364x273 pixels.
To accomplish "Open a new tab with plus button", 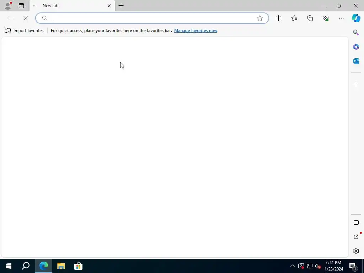I will click(x=121, y=6).
